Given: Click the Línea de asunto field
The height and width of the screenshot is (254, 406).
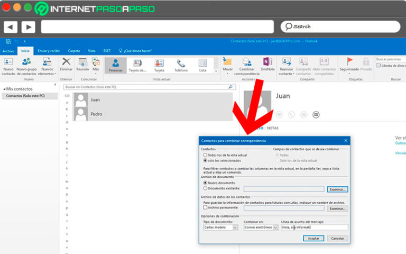Looking at the screenshot, I should tap(315, 228).
